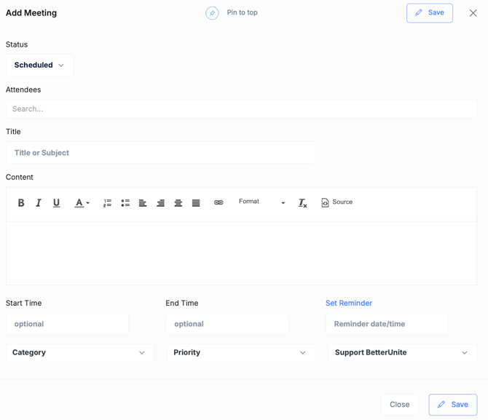The height and width of the screenshot is (420, 488).
Task: Open the text color picker
Action: [x=82, y=203]
